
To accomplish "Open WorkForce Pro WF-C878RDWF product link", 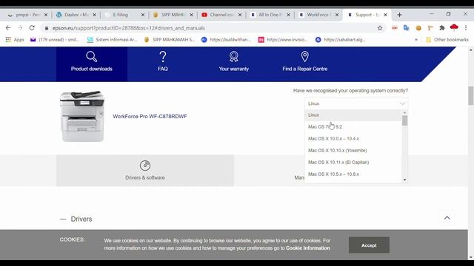I will click(x=150, y=117).
